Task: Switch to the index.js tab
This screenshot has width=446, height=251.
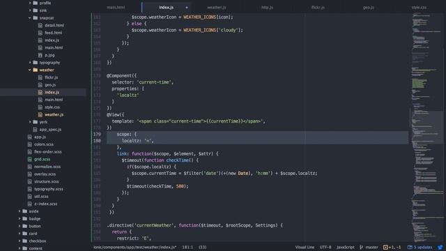Action: tap(167, 8)
